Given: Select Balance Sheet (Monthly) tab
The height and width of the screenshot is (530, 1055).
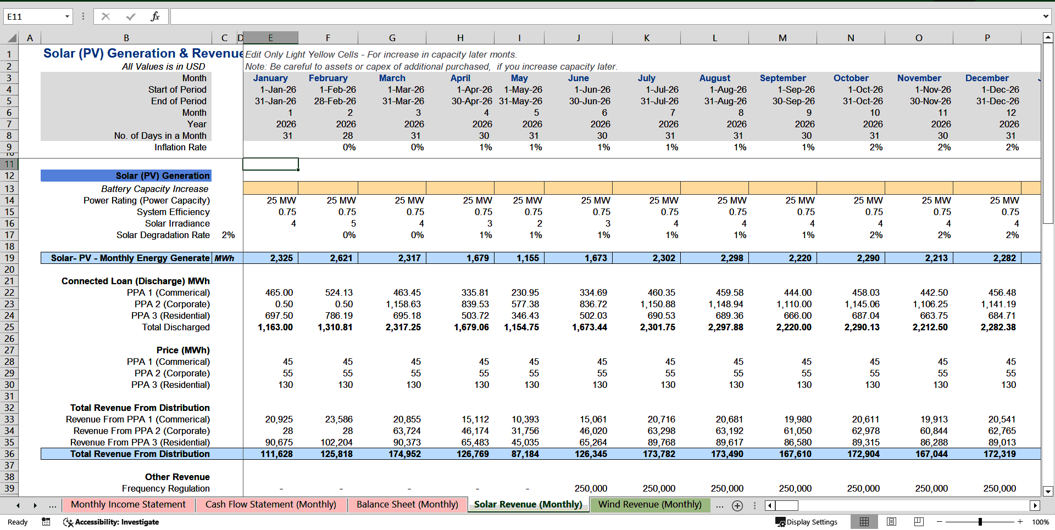Looking at the screenshot, I should tap(407, 505).
